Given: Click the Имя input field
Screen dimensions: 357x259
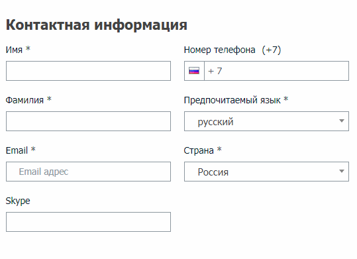Looking at the screenshot, I should click(88, 71).
